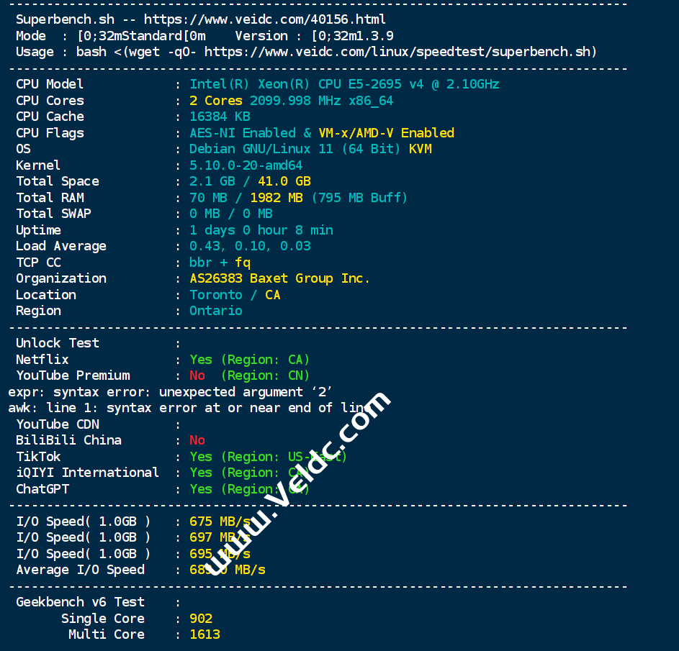Viewport: 679px width, 651px height.
Task: Click the kernel version 5.10.0-20-amd64
Action: [246, 165]
